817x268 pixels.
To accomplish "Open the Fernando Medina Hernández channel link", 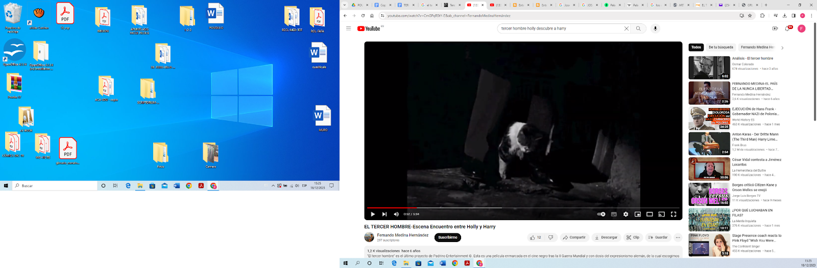I will tap(402, 235).
